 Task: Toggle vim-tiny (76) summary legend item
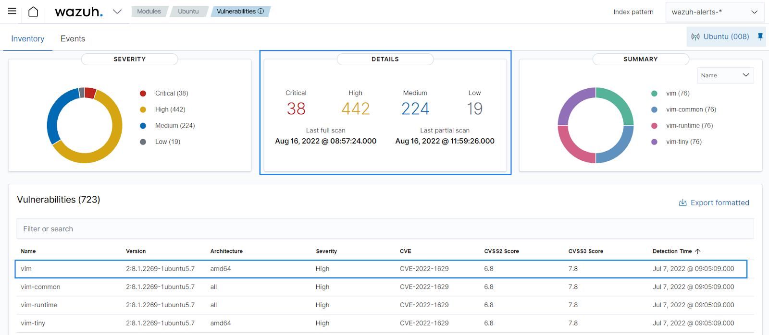point(677,142)
